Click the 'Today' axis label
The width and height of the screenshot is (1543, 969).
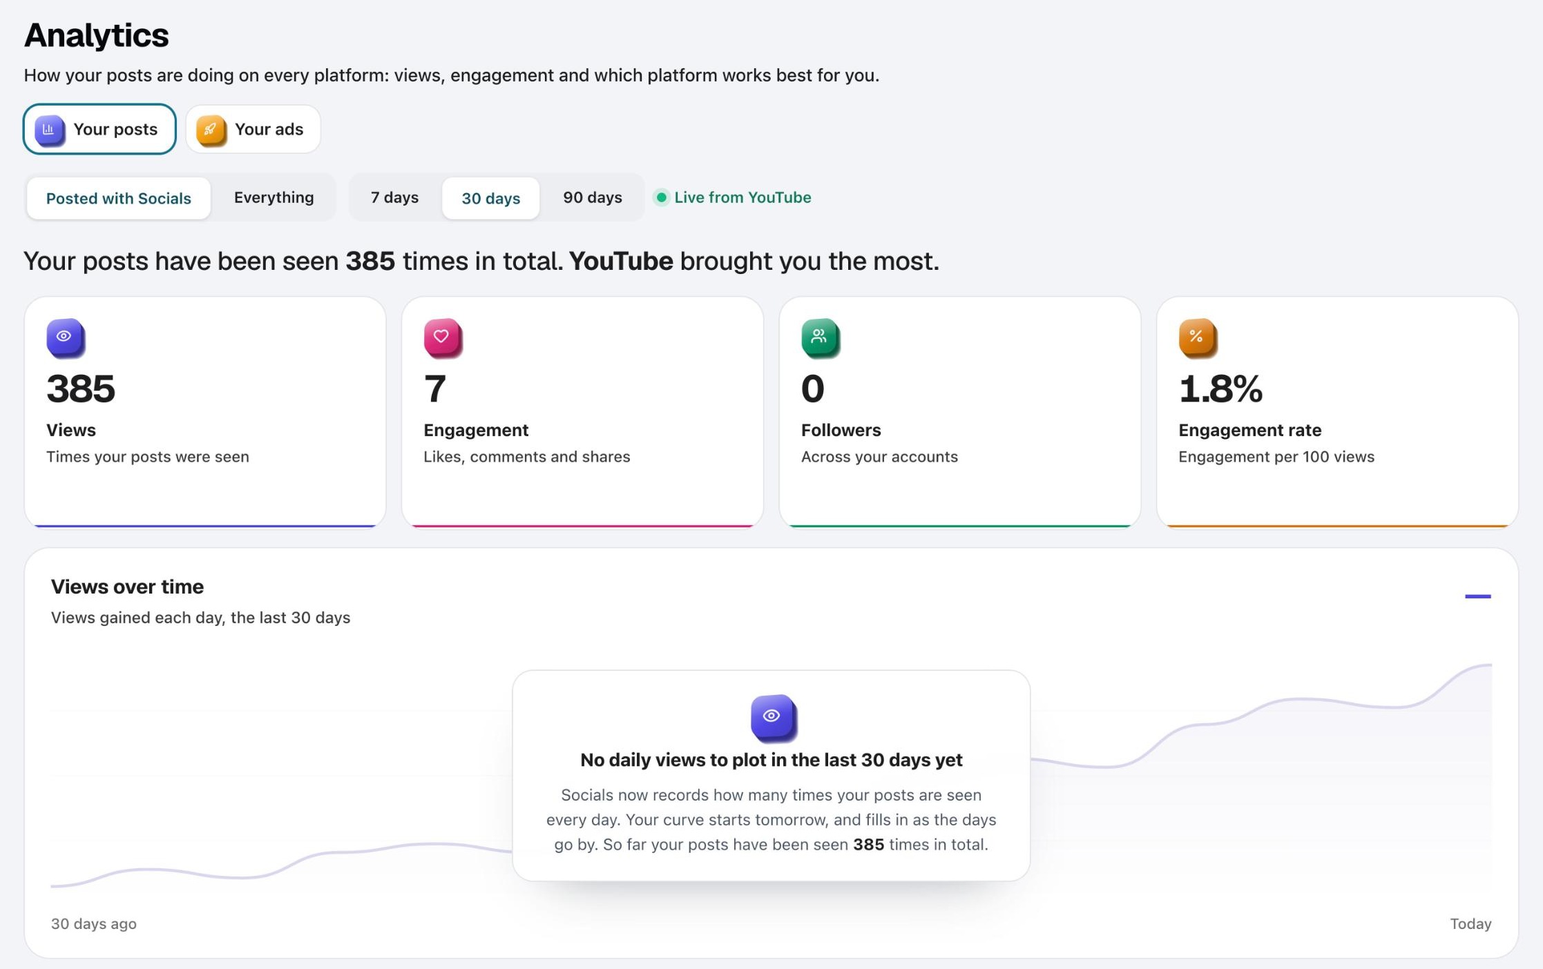(x=1470, y=923)
